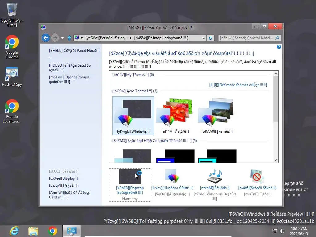Click the Control Panel taskbar button

tap(72, 231)
